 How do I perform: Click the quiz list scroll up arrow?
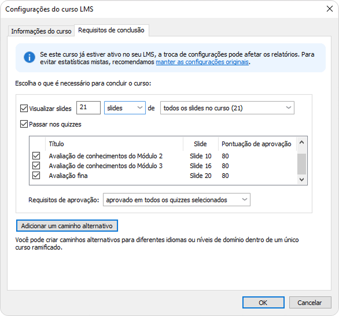[301, 143]
